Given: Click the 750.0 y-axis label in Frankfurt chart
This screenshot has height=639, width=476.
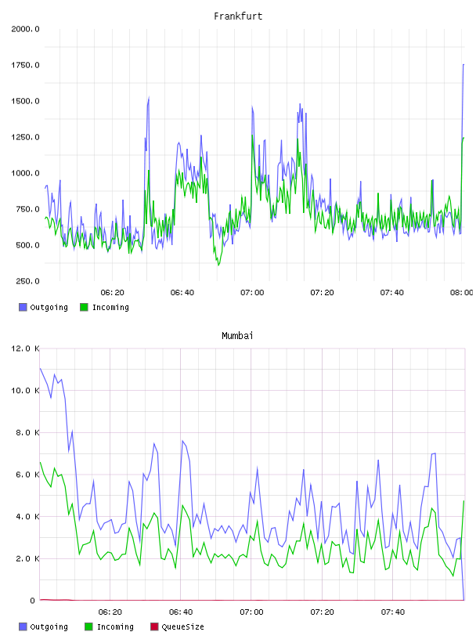Looking at the screenshot, I should [x=27, y=209].
